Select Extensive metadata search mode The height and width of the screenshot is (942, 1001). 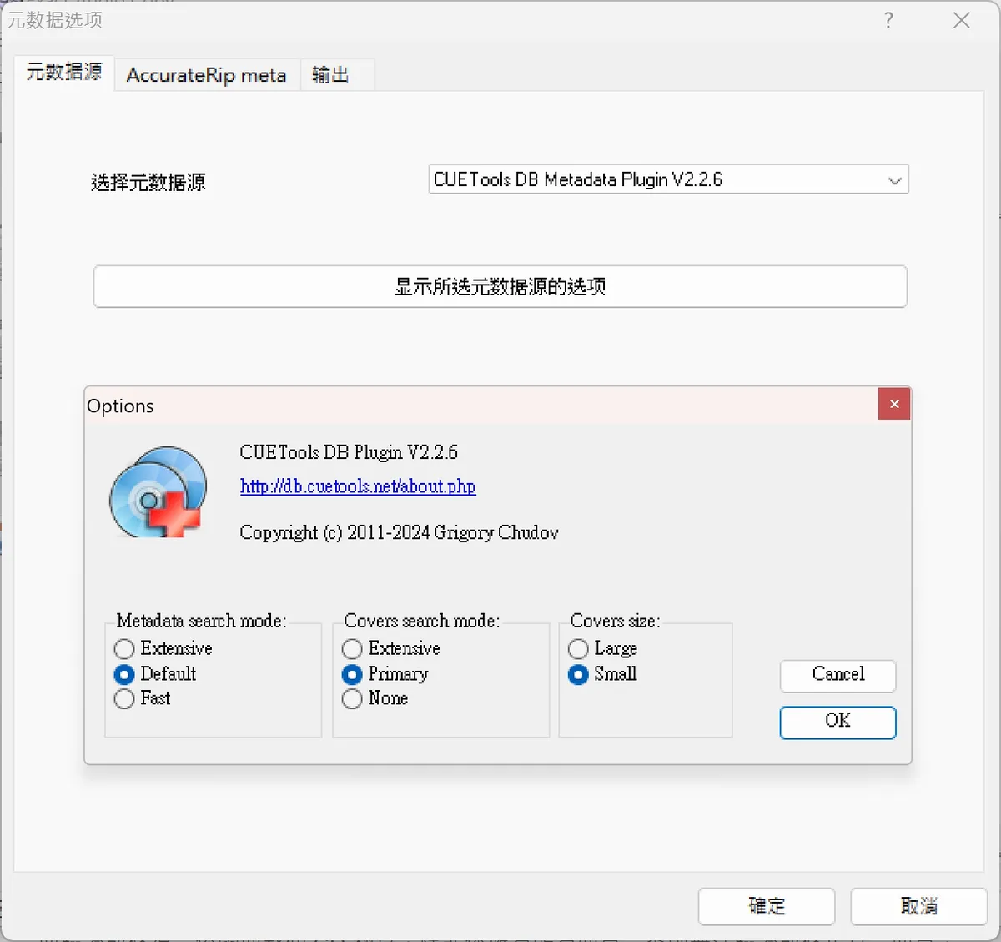pyautogui.click(x=163, y=648)
